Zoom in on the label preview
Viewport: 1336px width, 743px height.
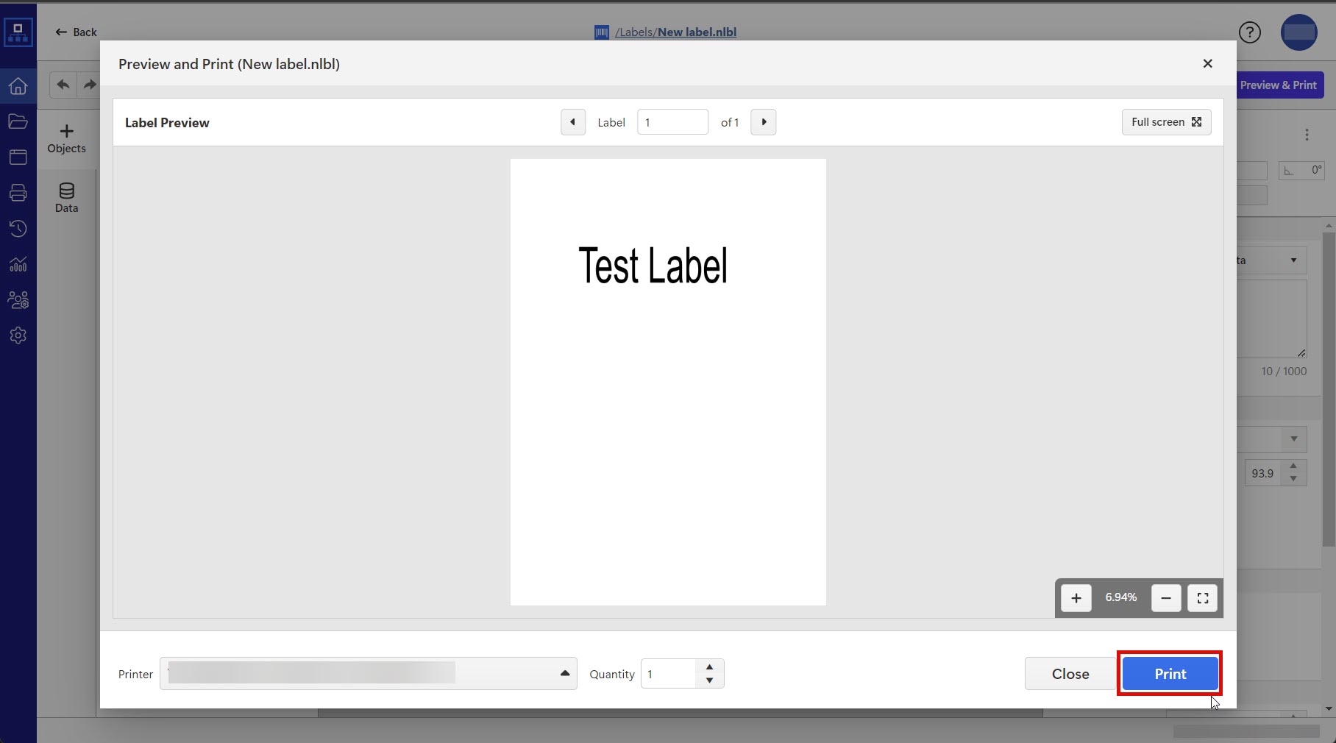click(1076, 598)
